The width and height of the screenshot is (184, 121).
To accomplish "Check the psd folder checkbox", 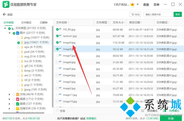I will point(18,52).
